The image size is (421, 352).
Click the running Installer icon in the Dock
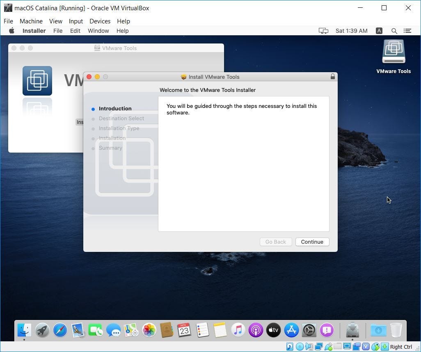tap(352, 330)
